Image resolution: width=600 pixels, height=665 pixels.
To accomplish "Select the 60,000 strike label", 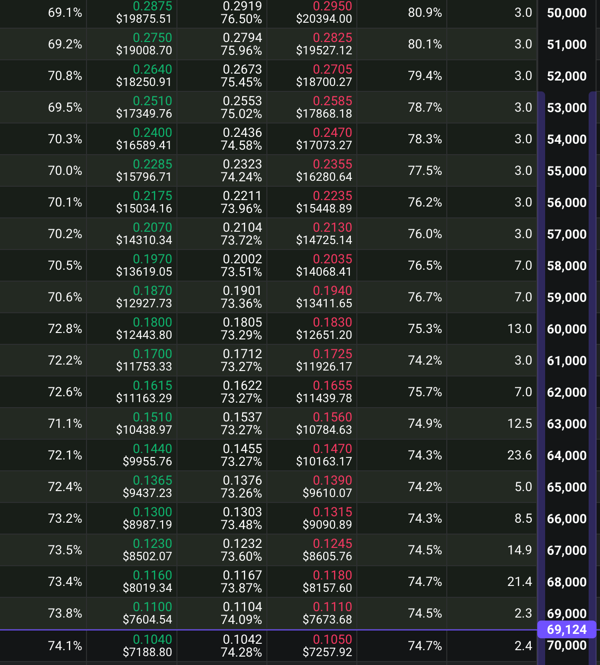I will [566, 329].
